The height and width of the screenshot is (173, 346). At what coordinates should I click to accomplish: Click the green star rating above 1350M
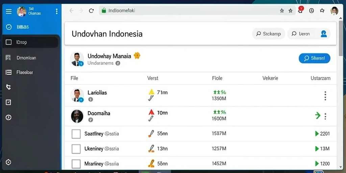[220, 92]
